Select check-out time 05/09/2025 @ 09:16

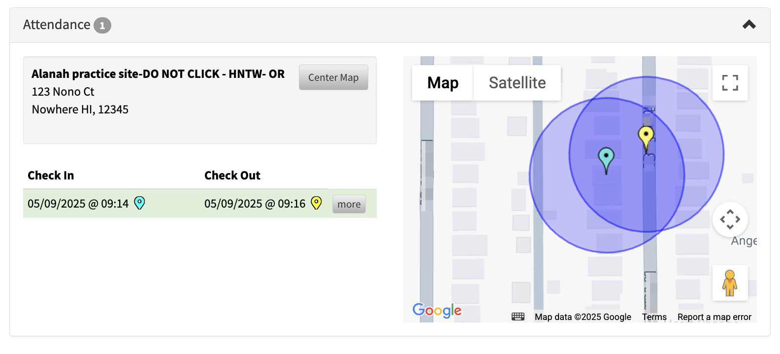(255, 204)
